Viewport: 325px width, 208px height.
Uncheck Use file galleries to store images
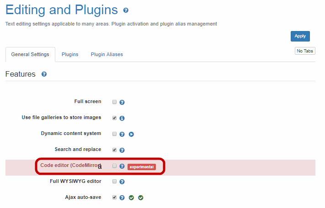click(x=115, y=118)
